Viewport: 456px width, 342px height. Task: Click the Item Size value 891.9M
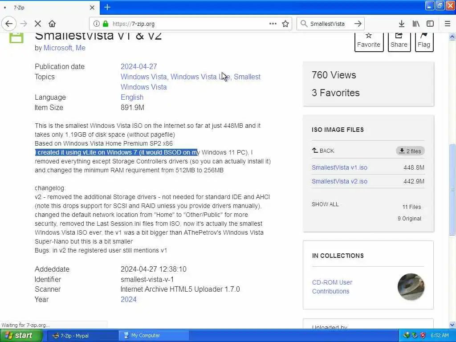tap(132, 108)
